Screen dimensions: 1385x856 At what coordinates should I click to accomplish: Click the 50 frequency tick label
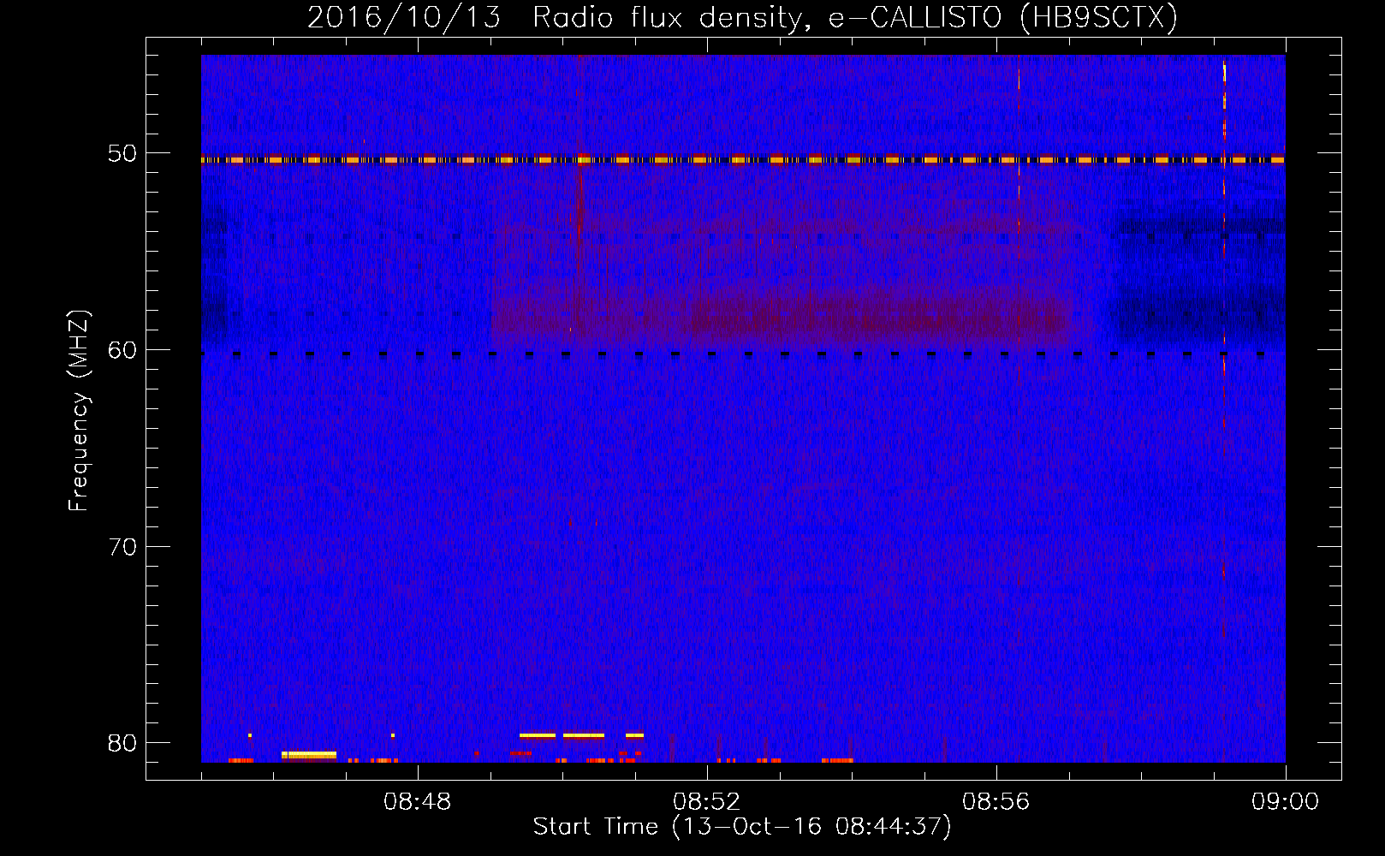coord(122,153)
